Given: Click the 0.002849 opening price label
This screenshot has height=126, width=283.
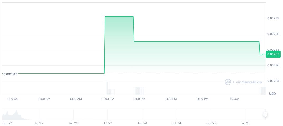Looking at the screenshot, I should (x=10, y=74).
